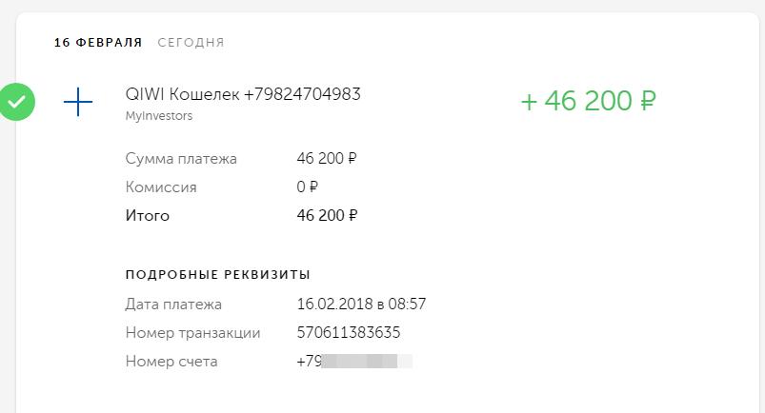765x413 pixels.
Task: Select the payment date 16.02.2018 в 08:57
Action: (x=361, y=305)
